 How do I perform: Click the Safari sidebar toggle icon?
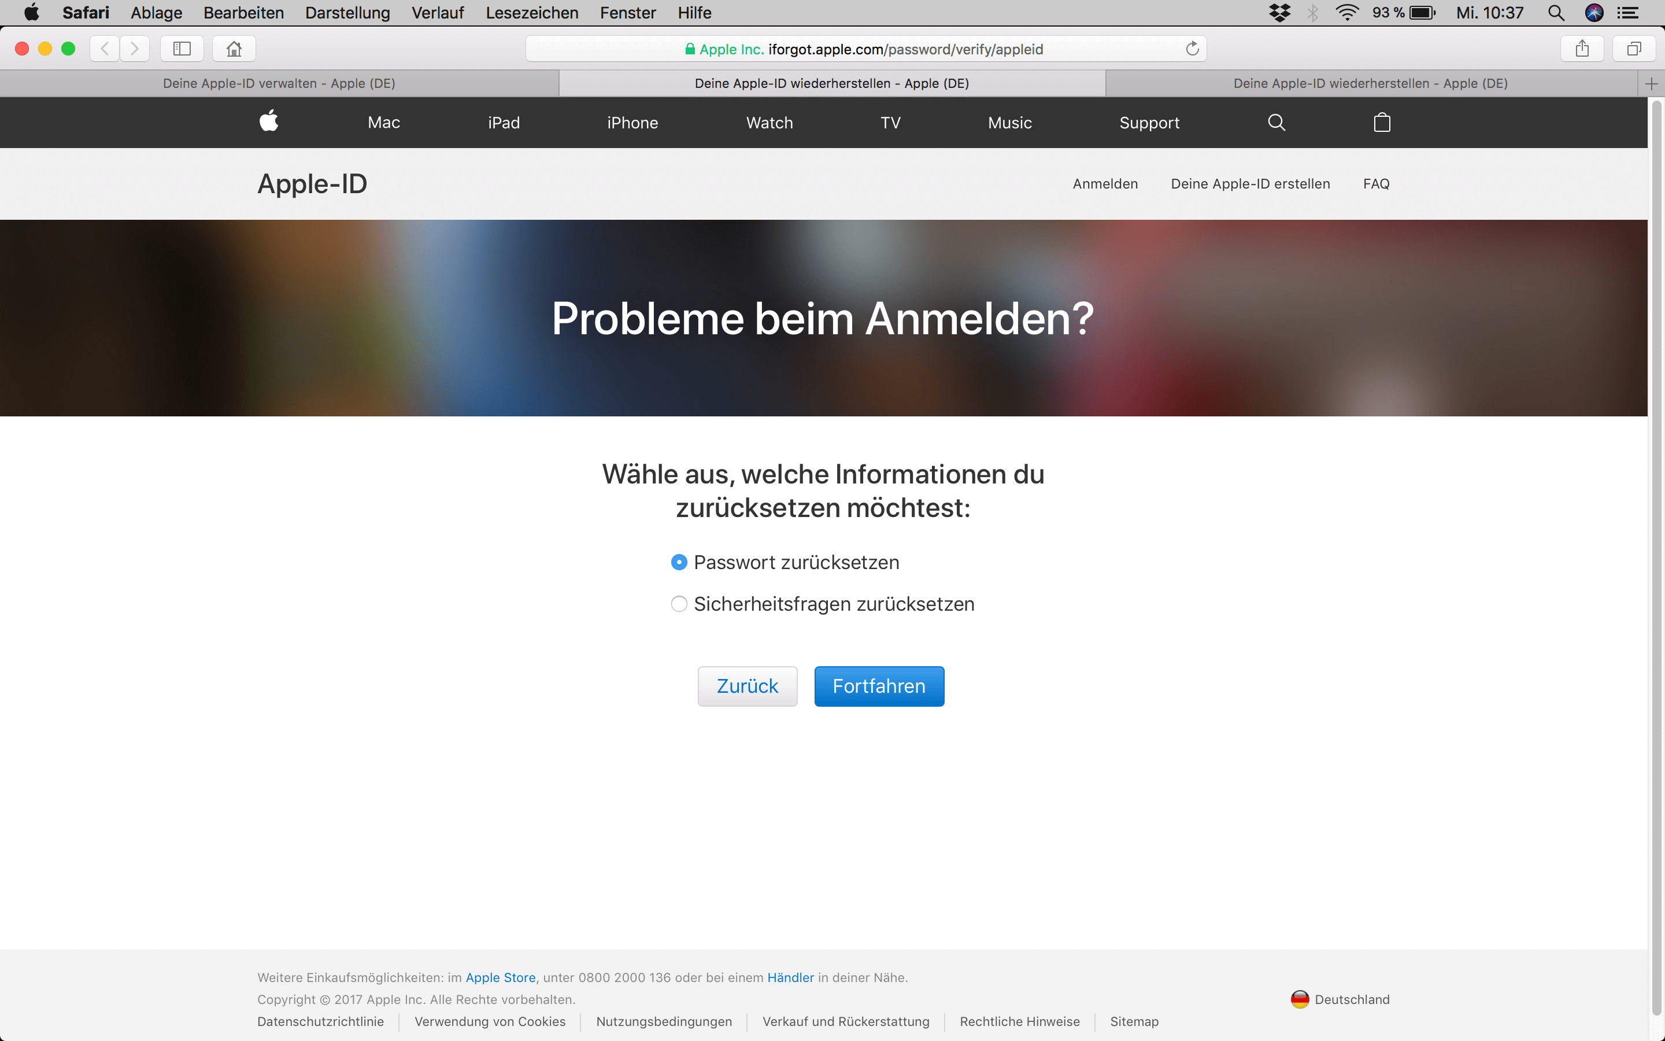point(182,49)
